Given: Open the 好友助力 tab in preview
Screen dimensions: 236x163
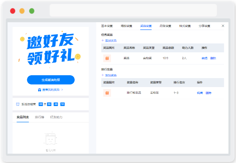Looking at the screenshot, I should [x=56, y=117].
